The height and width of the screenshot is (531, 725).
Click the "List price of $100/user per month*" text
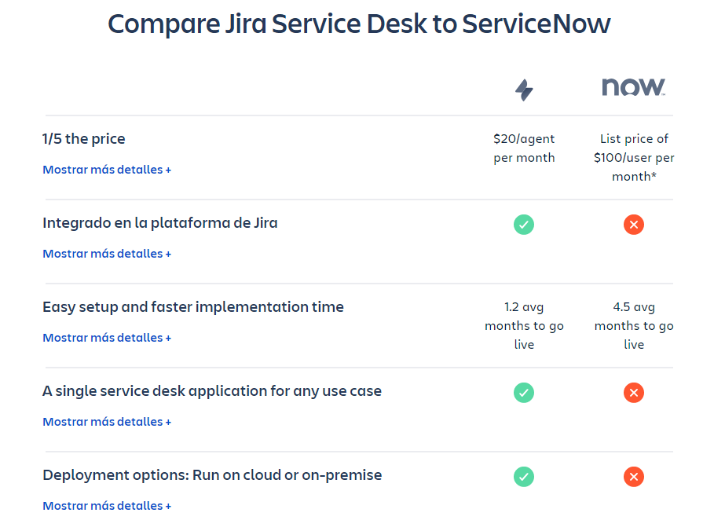(x=633, y=157)
